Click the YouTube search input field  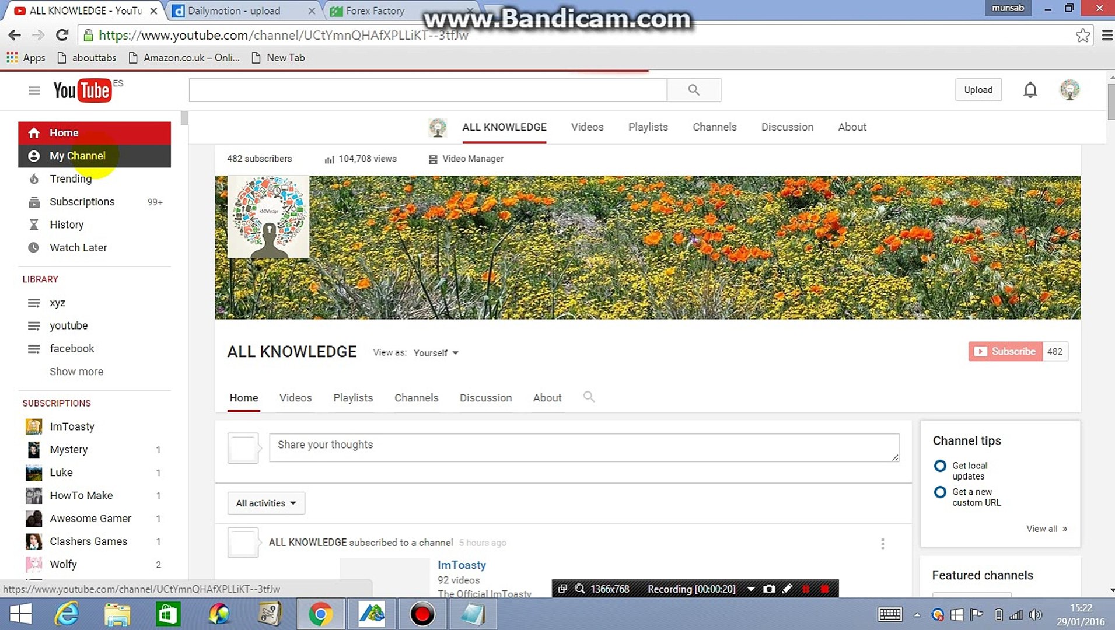tap(428, 90)
